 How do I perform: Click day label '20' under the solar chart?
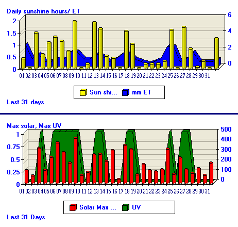[139, 191]
